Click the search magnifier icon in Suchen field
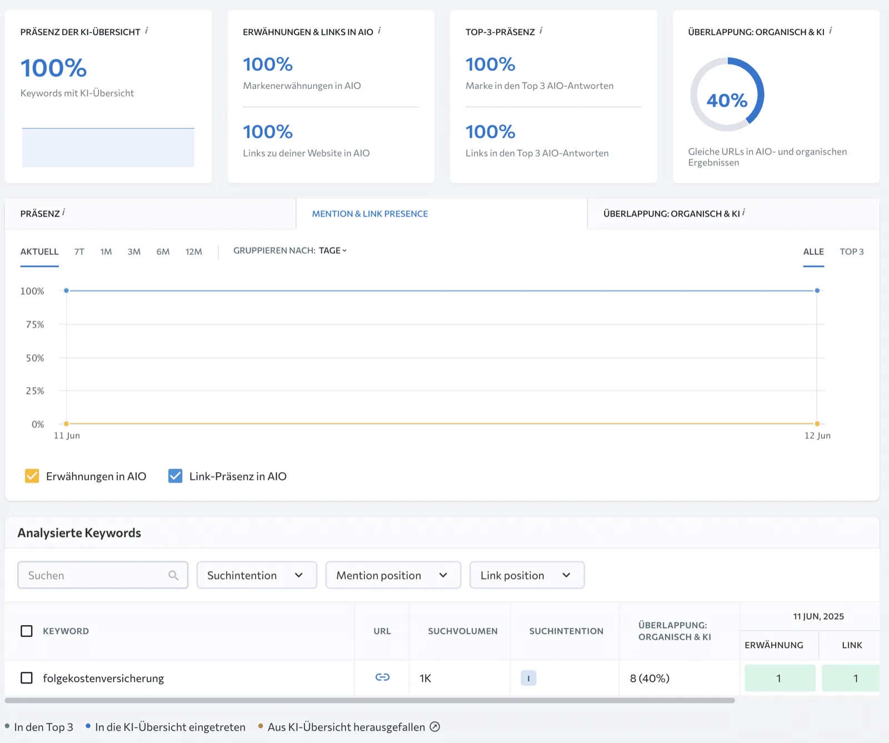 click(x=173, y=575)
